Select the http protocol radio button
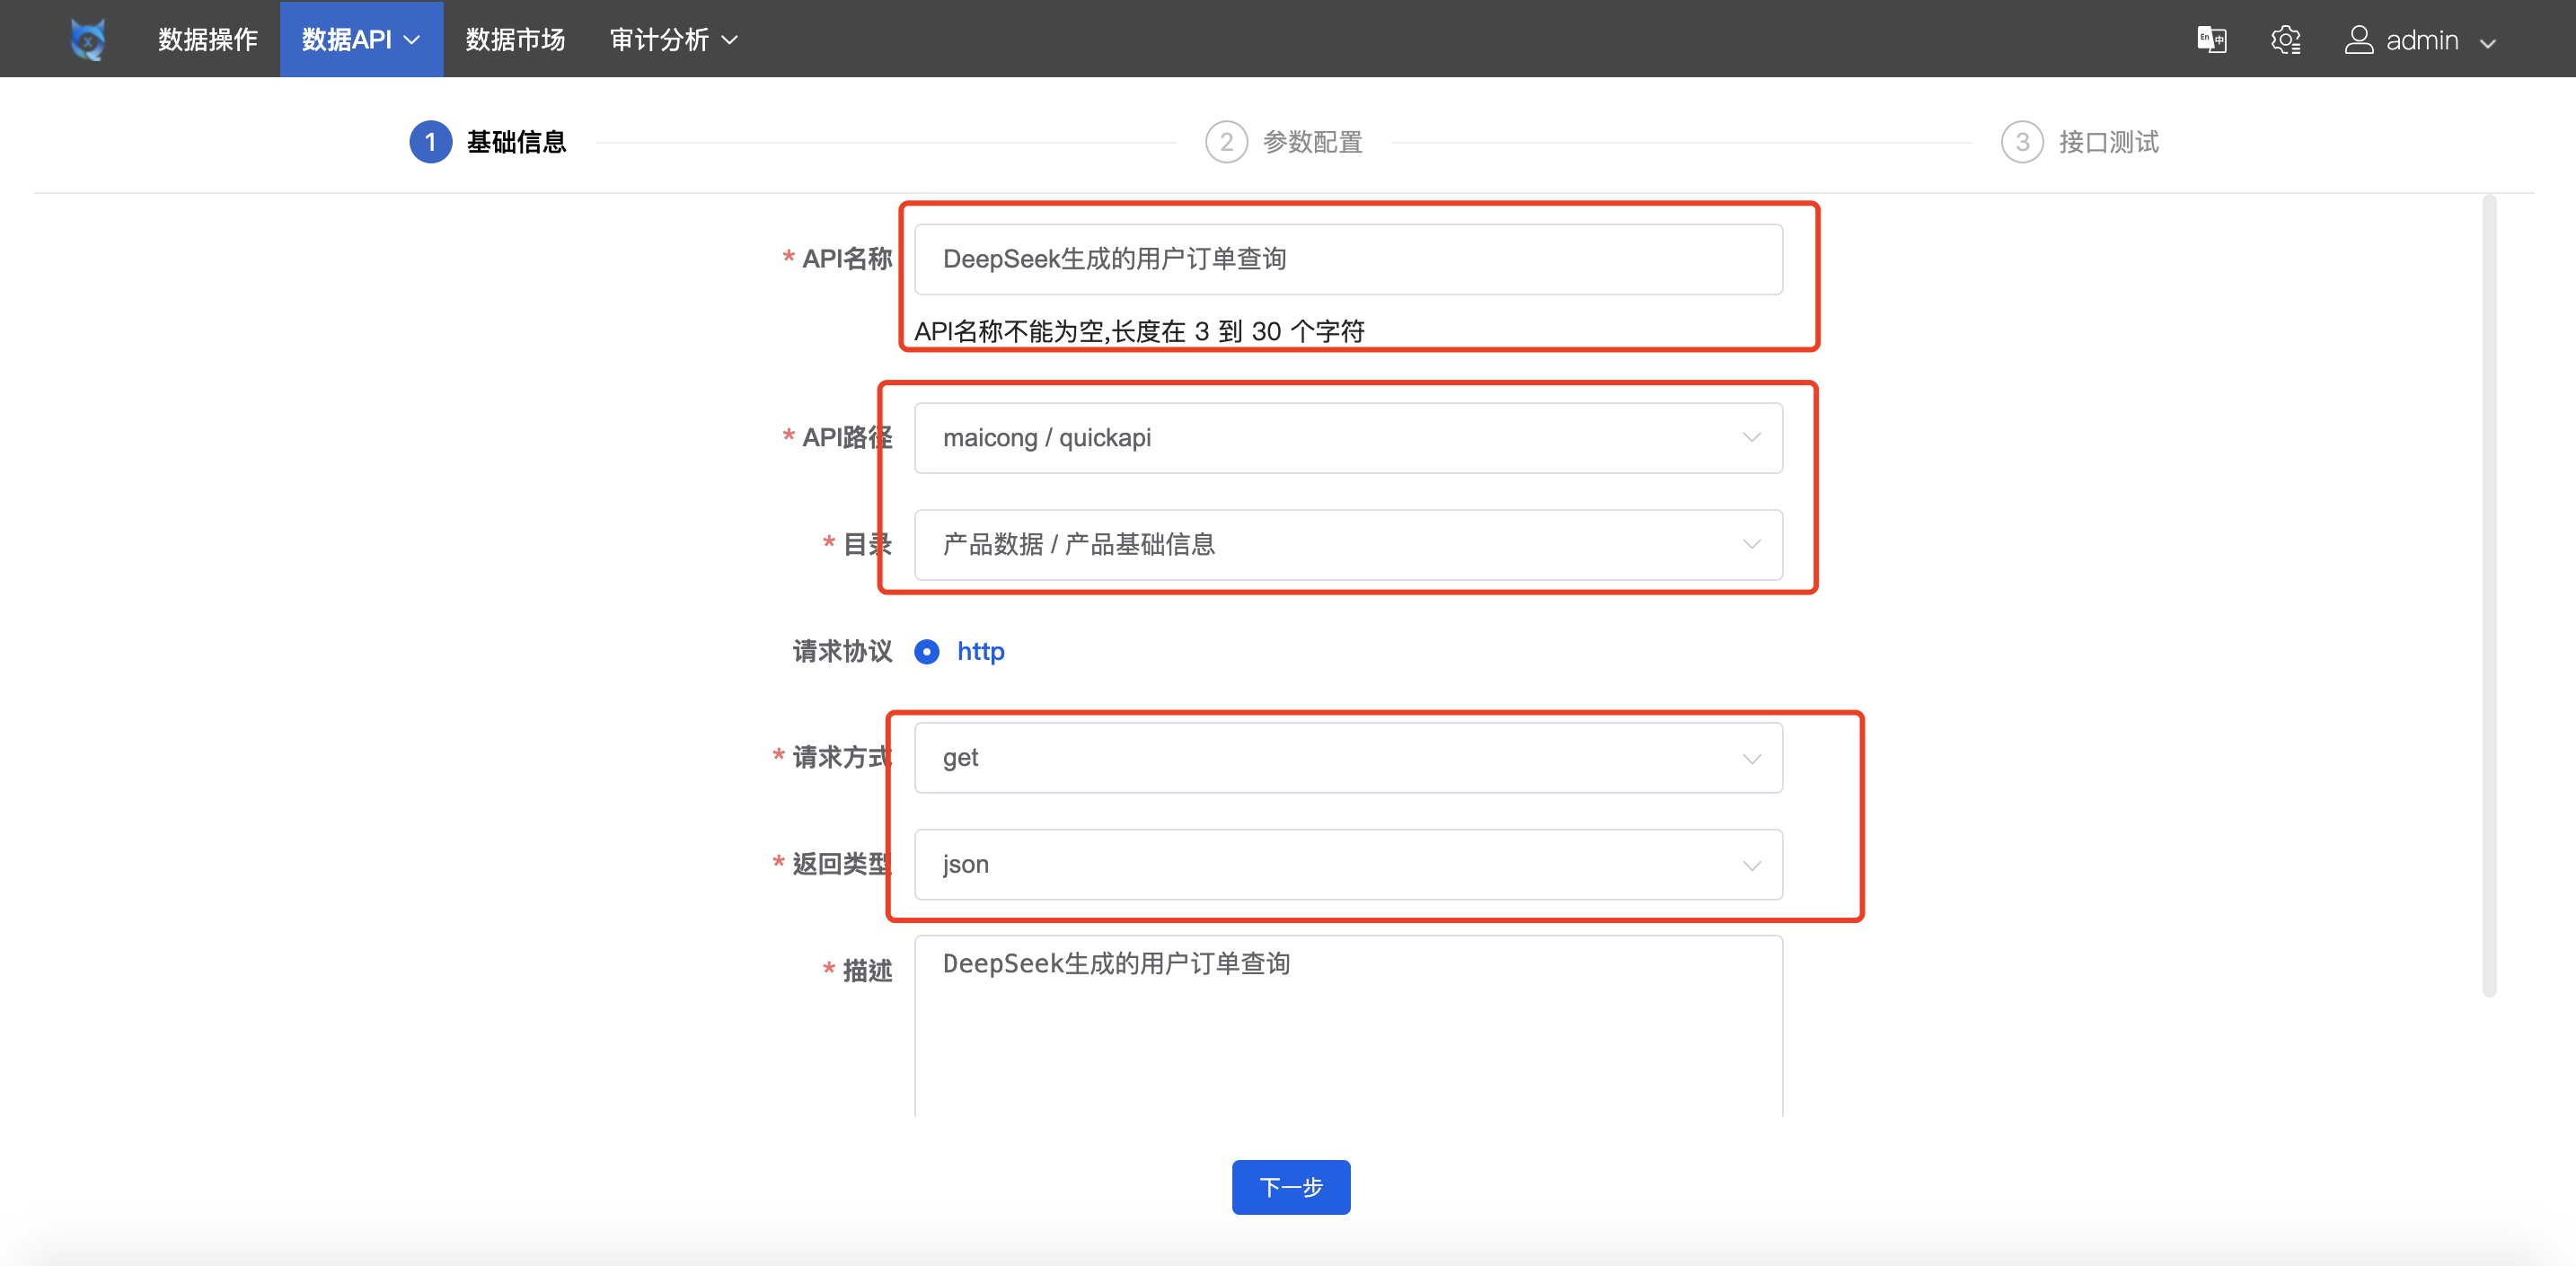Image resolution: width=2576 pixels, height=1266 pixels. (x=927, y=652)
